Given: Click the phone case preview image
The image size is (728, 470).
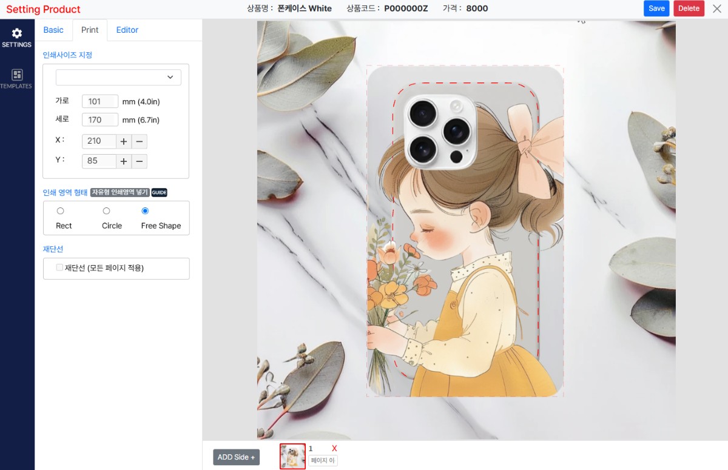Looking at the screenshot, I should [x=466, y=230].
